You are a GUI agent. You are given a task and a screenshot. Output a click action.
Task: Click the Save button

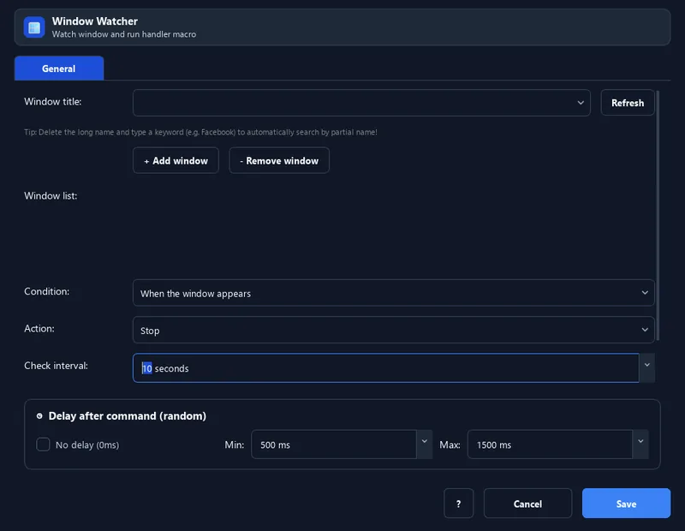[x=626, y=504]
